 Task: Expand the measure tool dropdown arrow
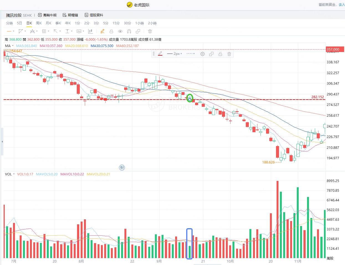coord(72,31)
